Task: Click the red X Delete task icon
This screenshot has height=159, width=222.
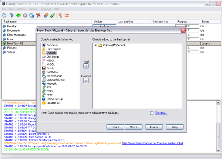Action: [x=38, y=15]
